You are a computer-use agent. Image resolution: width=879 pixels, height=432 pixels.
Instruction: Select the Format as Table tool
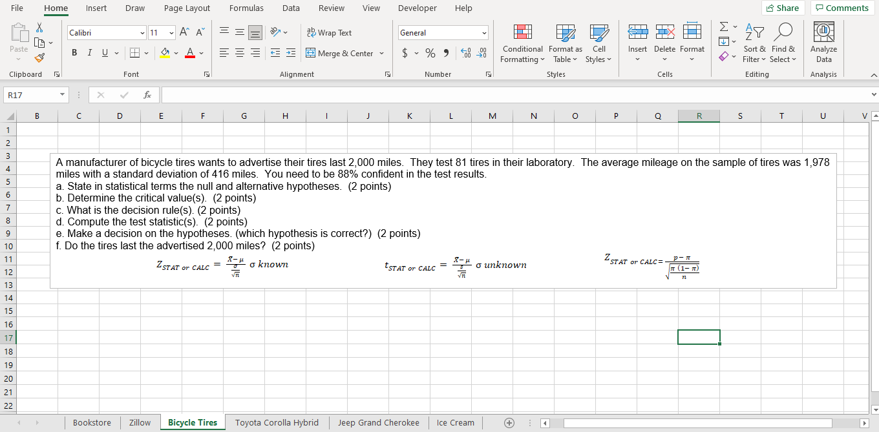[x=565, y=44]
